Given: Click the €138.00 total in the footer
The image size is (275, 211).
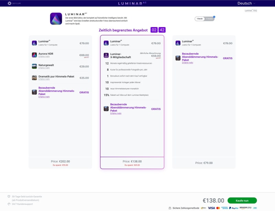Looking at the screenshot, I should coord(213,200).
